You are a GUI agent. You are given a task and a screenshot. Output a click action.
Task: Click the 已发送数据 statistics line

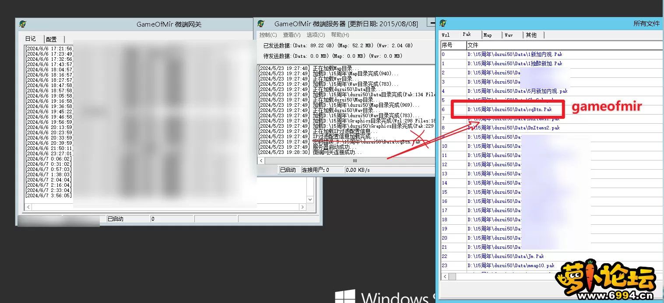(338, 45)
